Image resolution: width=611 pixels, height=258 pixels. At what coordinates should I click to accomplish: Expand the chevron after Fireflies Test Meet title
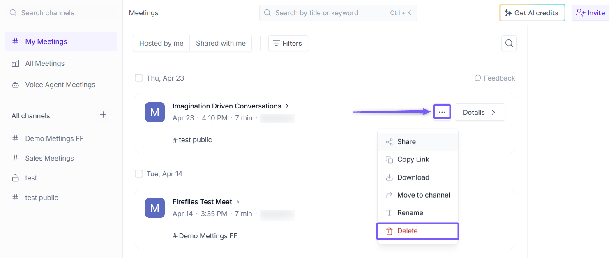pos(238,202)
